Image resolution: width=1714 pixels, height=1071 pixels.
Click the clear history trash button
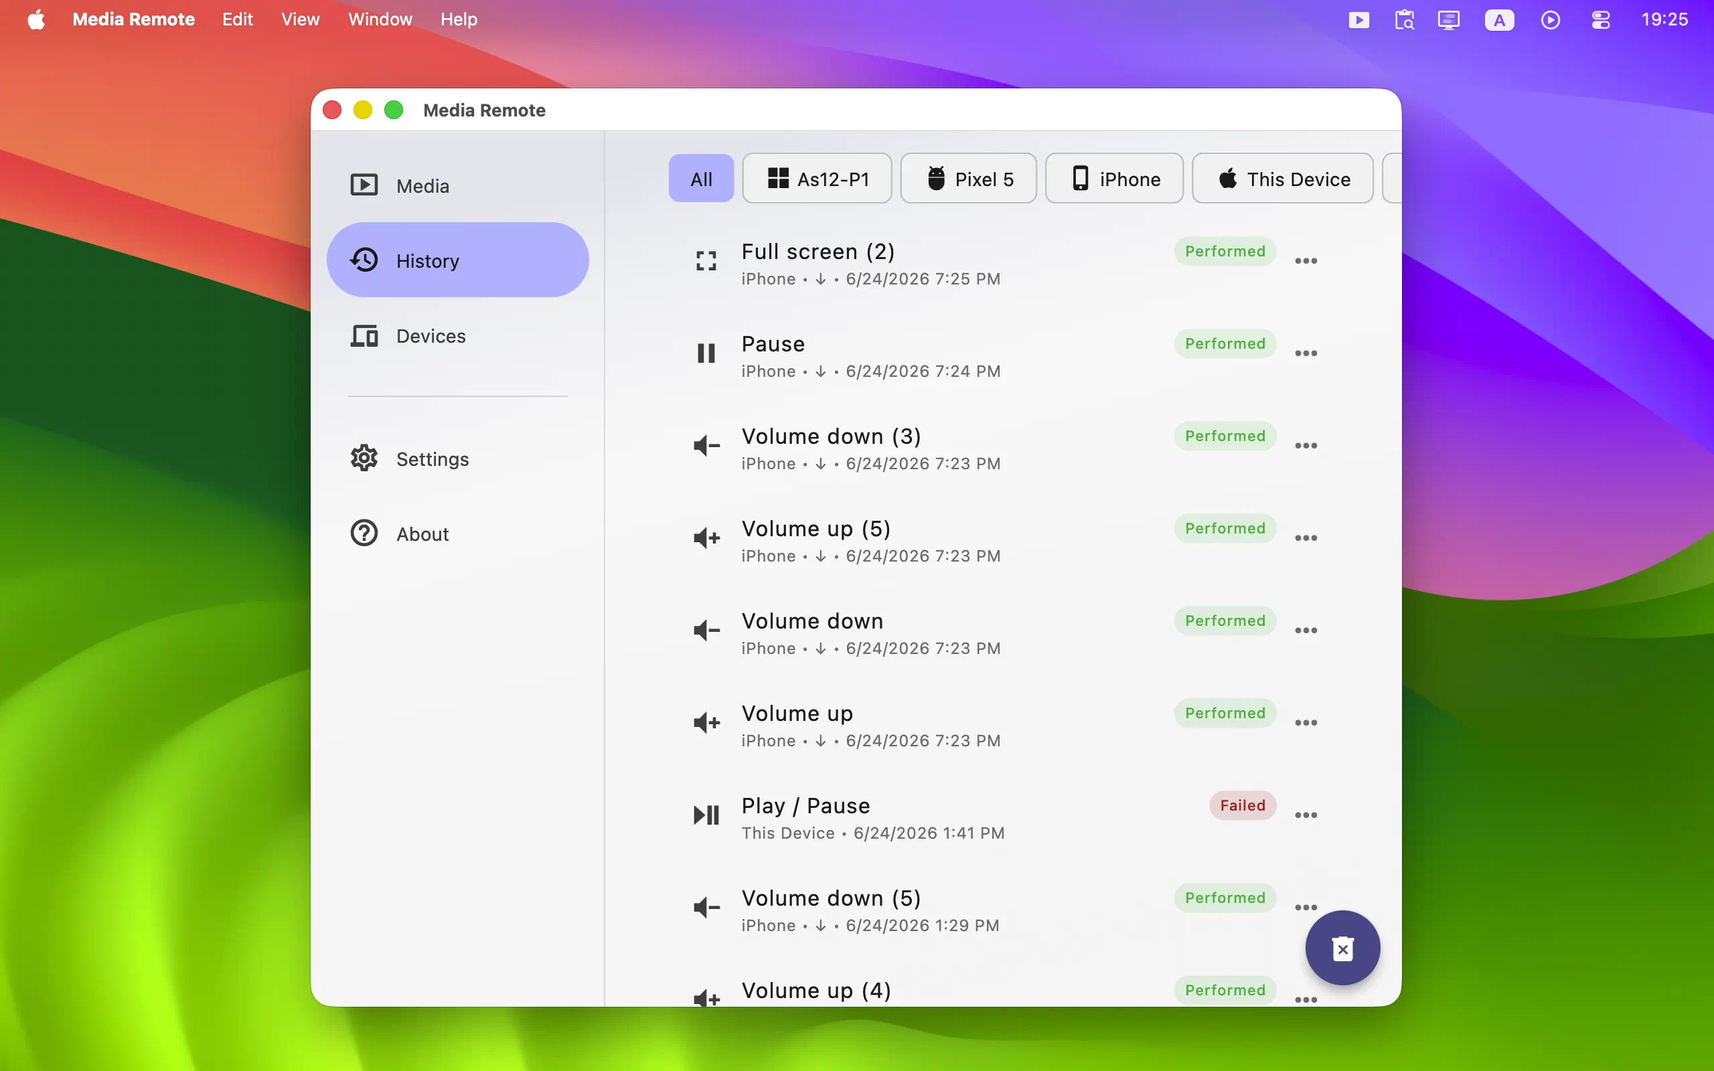(x=1342, y=948)
